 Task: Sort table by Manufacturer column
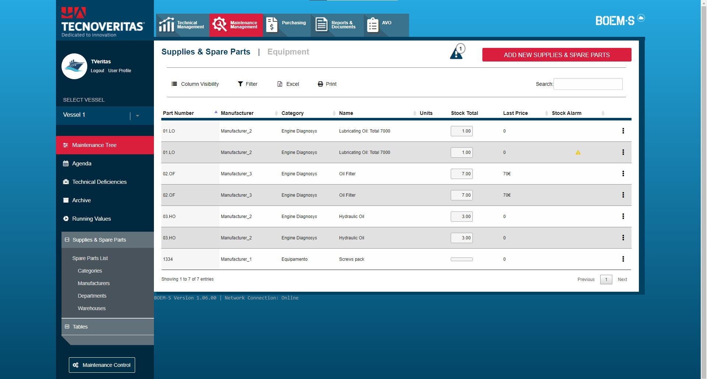(x=237, y=113)
